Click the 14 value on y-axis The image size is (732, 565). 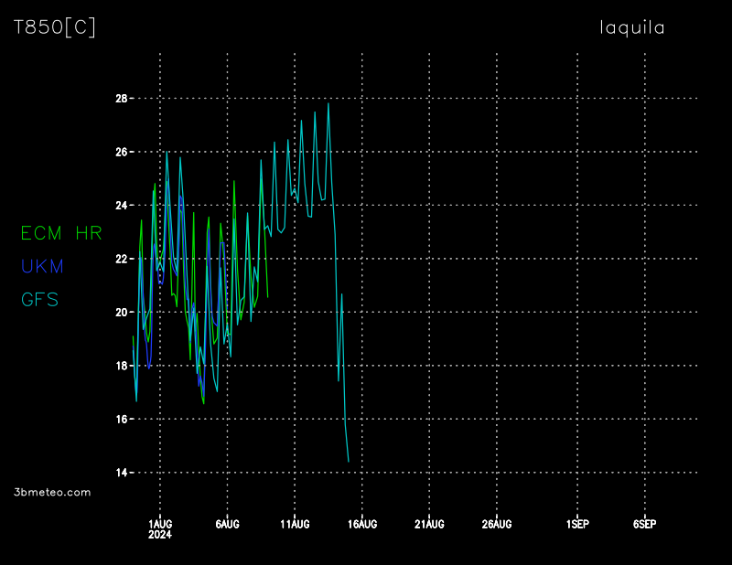pyautogui.click(x=121, y=473)
